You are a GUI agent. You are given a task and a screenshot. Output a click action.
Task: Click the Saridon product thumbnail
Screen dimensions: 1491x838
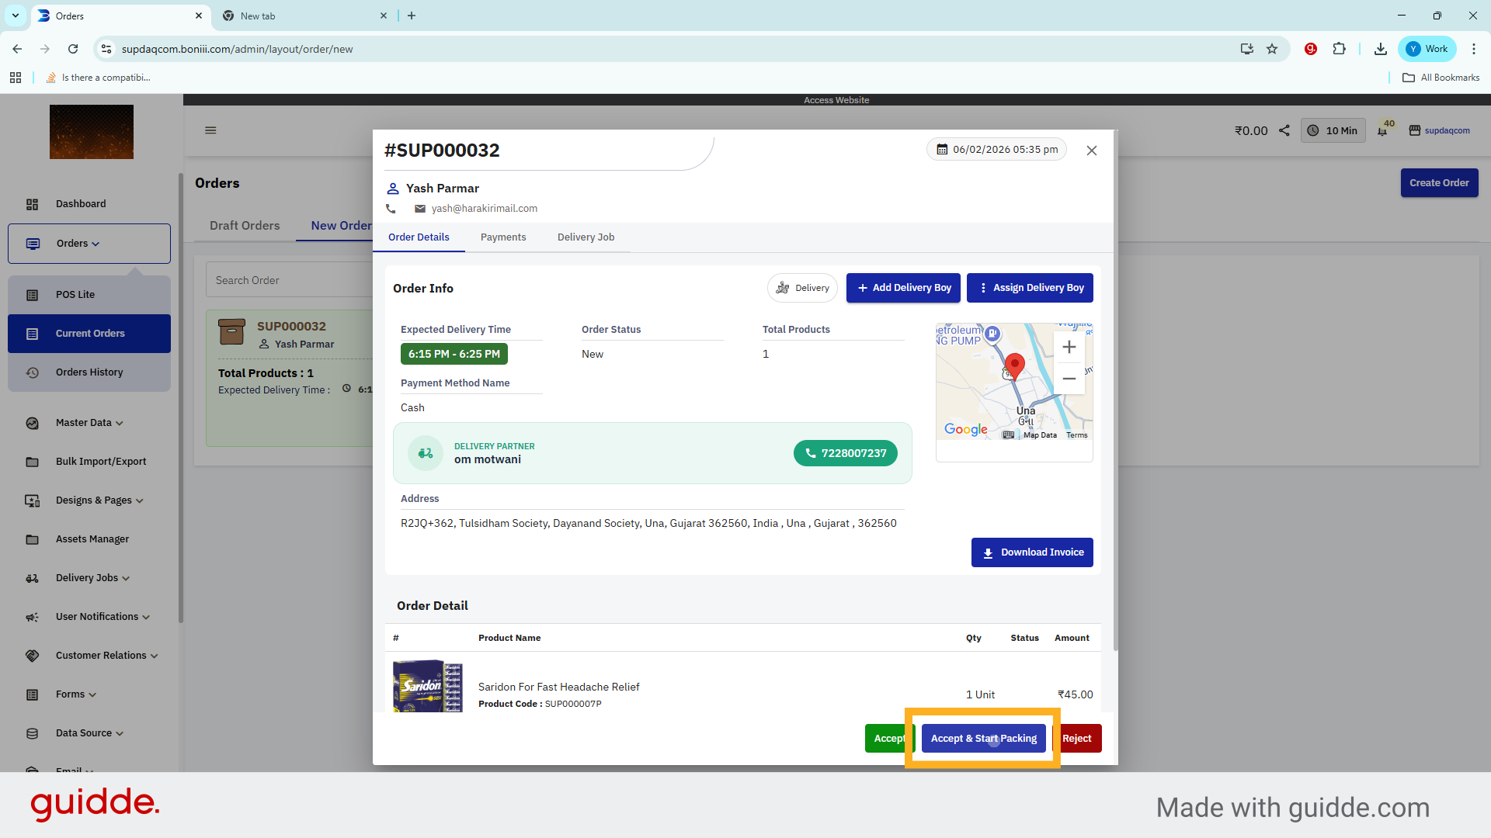point(427,686)
